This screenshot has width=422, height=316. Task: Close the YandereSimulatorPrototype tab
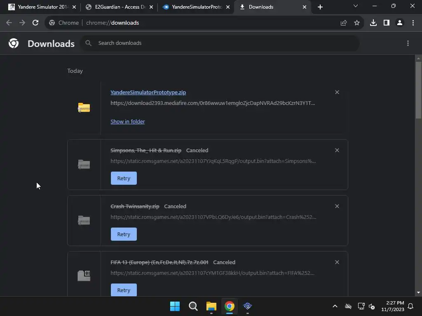(228, 7)
